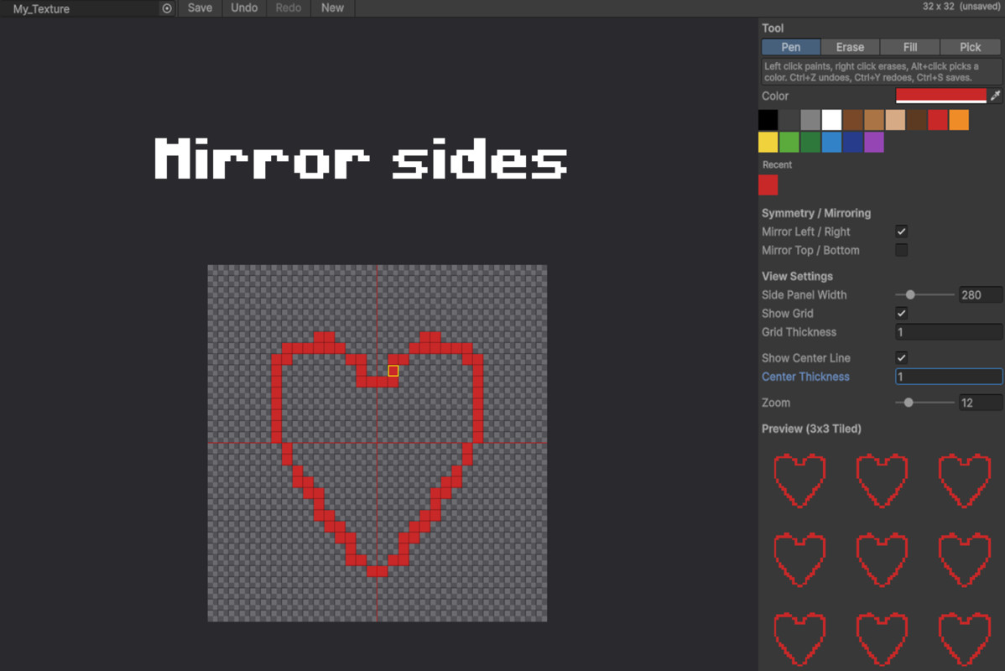Toggle the Show Center Line checkbox
Screen dimensions: 1005x671
(x=901, y=357)
